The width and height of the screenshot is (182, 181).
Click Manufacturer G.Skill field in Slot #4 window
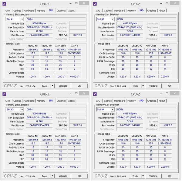130,121
